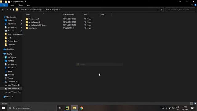
Task: Open books_management folder in sidebar
Action: coord(15,34)
